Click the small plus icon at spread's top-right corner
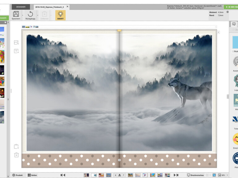Image resolution: width=238 pixels, height=178 pixels. point(218,32)
